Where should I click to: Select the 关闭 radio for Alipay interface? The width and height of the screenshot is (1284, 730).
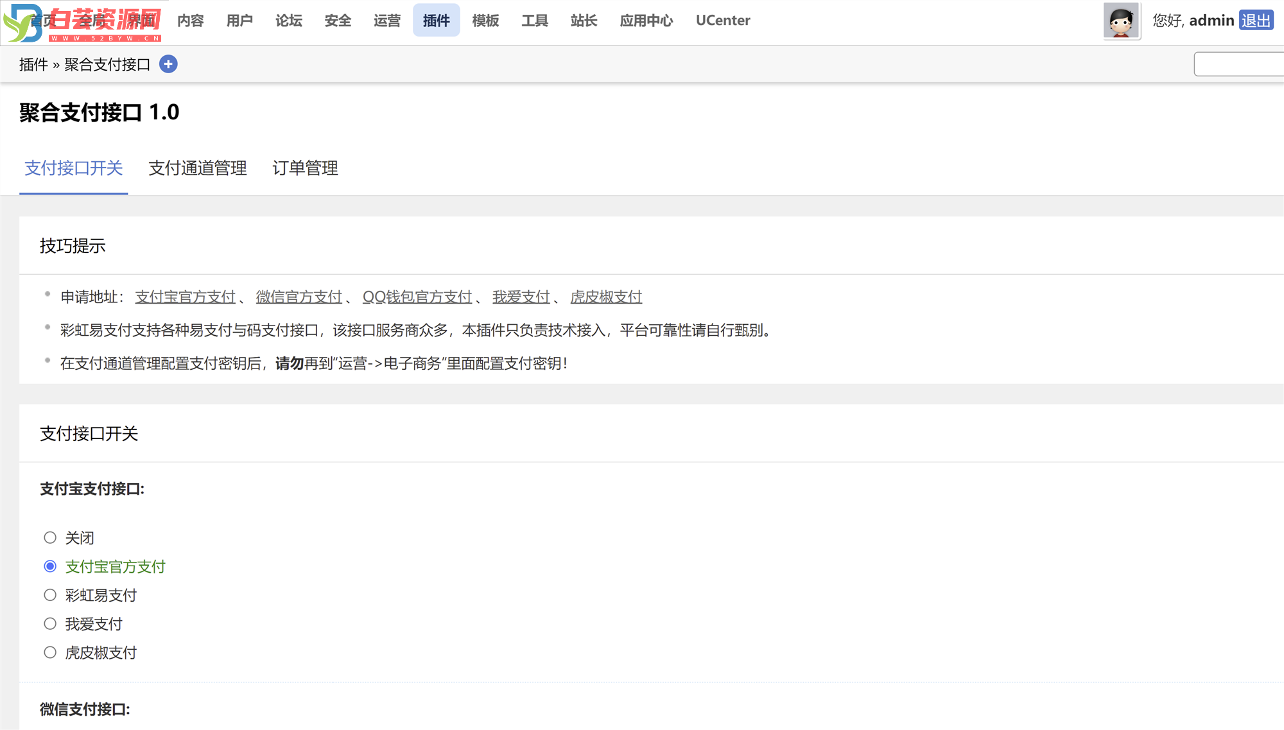50,537
